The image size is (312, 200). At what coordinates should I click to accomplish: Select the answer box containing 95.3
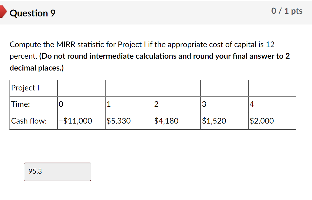(57, 171)
